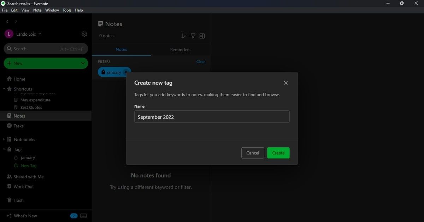Viewport: 424px width, 222px height.
Task: Open Home in the sidebar
Action: [x=19, y=79]
